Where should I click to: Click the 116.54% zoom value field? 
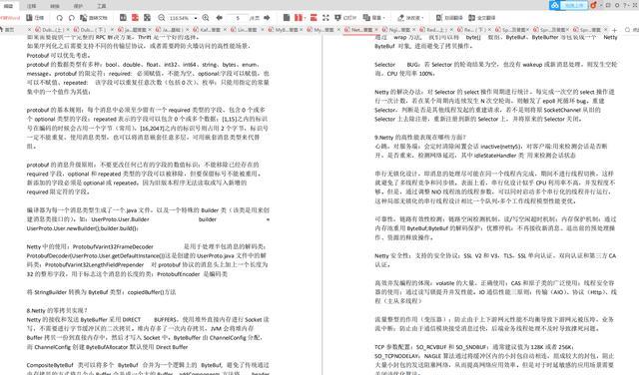[180, 18]
